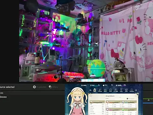Open the CC Skills menu icon
This screenshot has height=115, width=153.
coord(116,90)
